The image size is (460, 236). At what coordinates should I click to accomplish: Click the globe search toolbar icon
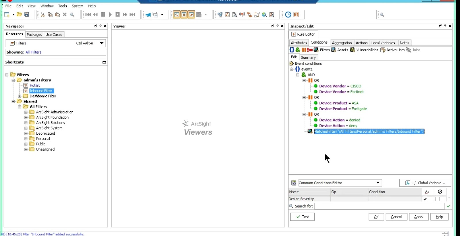click(x=264, y=15)
